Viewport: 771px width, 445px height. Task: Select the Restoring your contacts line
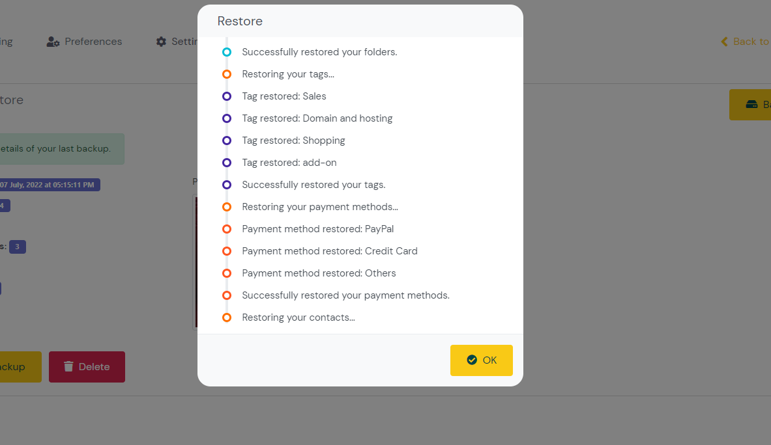pos(298,317)
